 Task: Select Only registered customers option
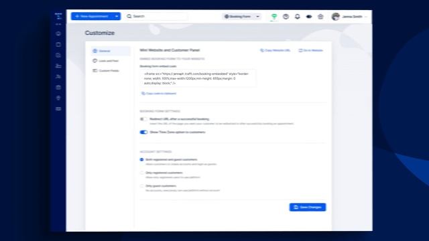141,173
